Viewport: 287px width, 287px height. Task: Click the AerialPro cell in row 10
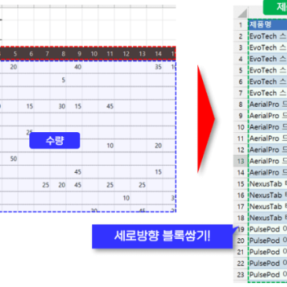267,127
